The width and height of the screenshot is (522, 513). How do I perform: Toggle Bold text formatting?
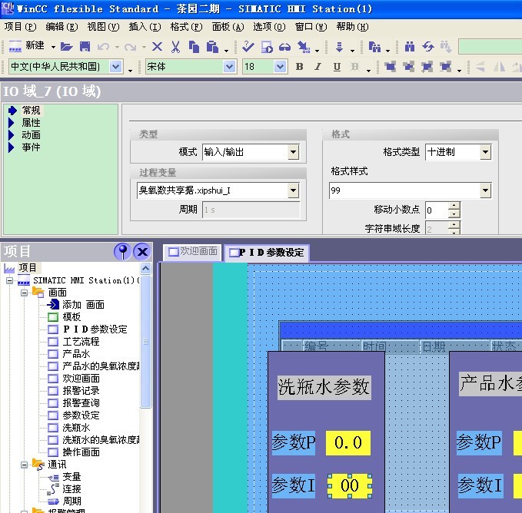(x=299, y=67)
